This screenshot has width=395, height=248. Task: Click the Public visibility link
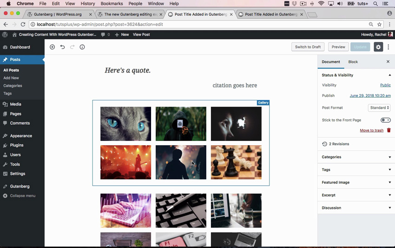(x=385, y=85)
